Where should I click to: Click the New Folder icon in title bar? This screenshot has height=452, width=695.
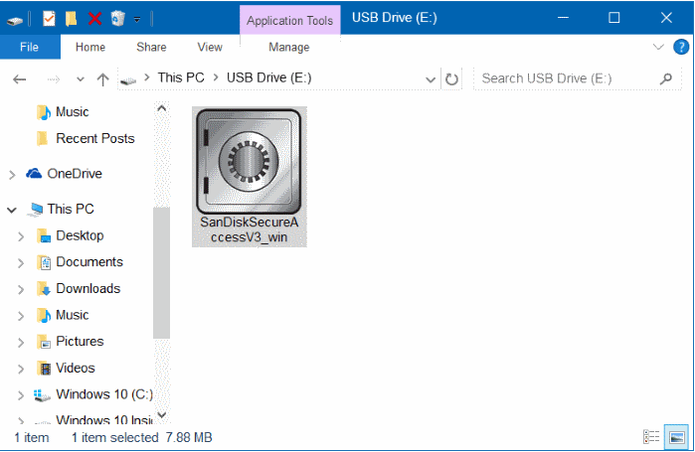coord(71,19)
